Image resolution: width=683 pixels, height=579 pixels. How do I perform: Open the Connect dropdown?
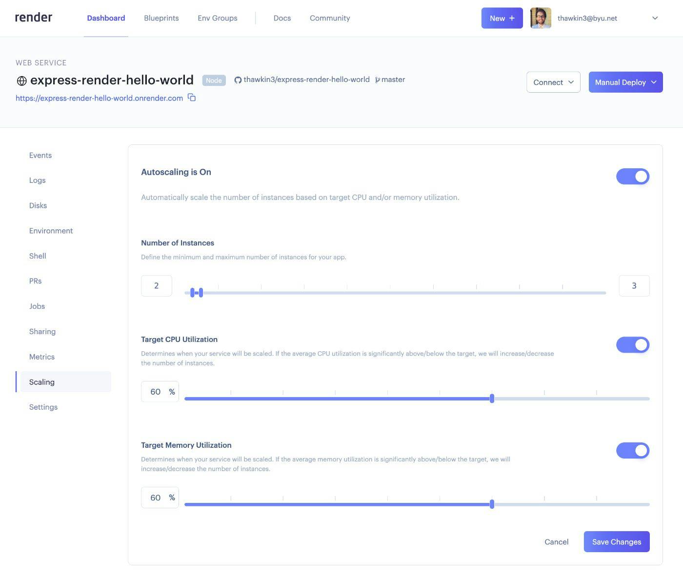[553, 82]
